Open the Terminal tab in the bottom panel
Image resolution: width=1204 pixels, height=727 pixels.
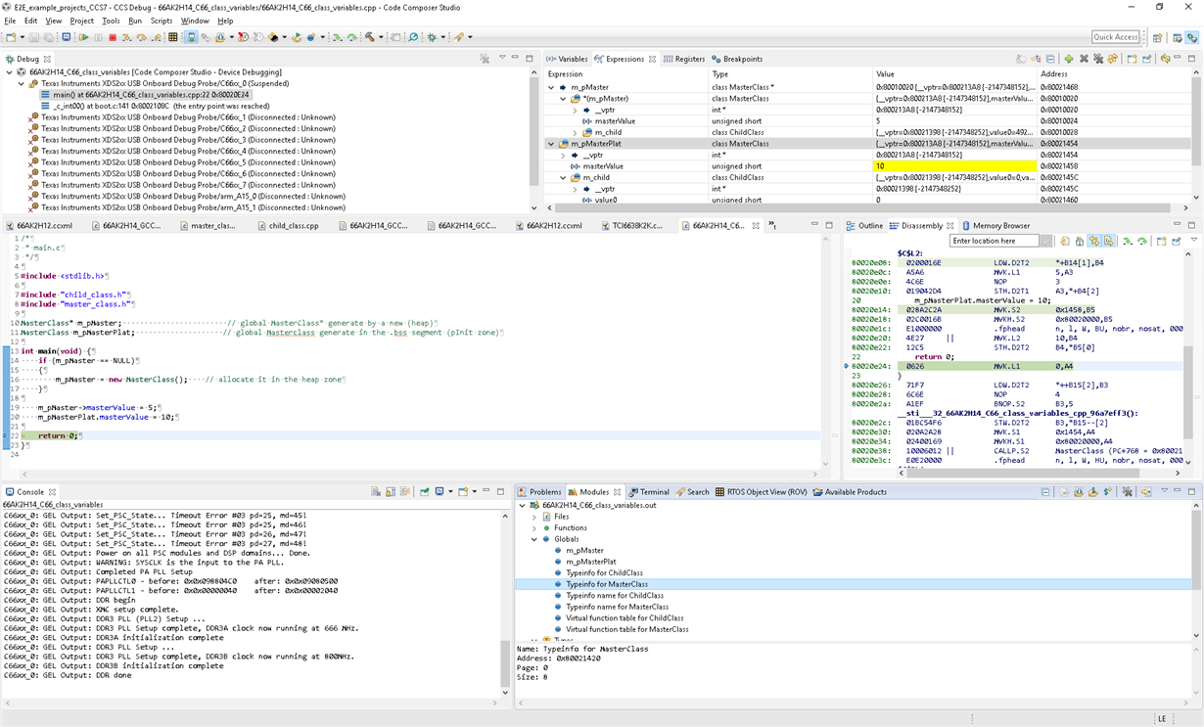649,492
